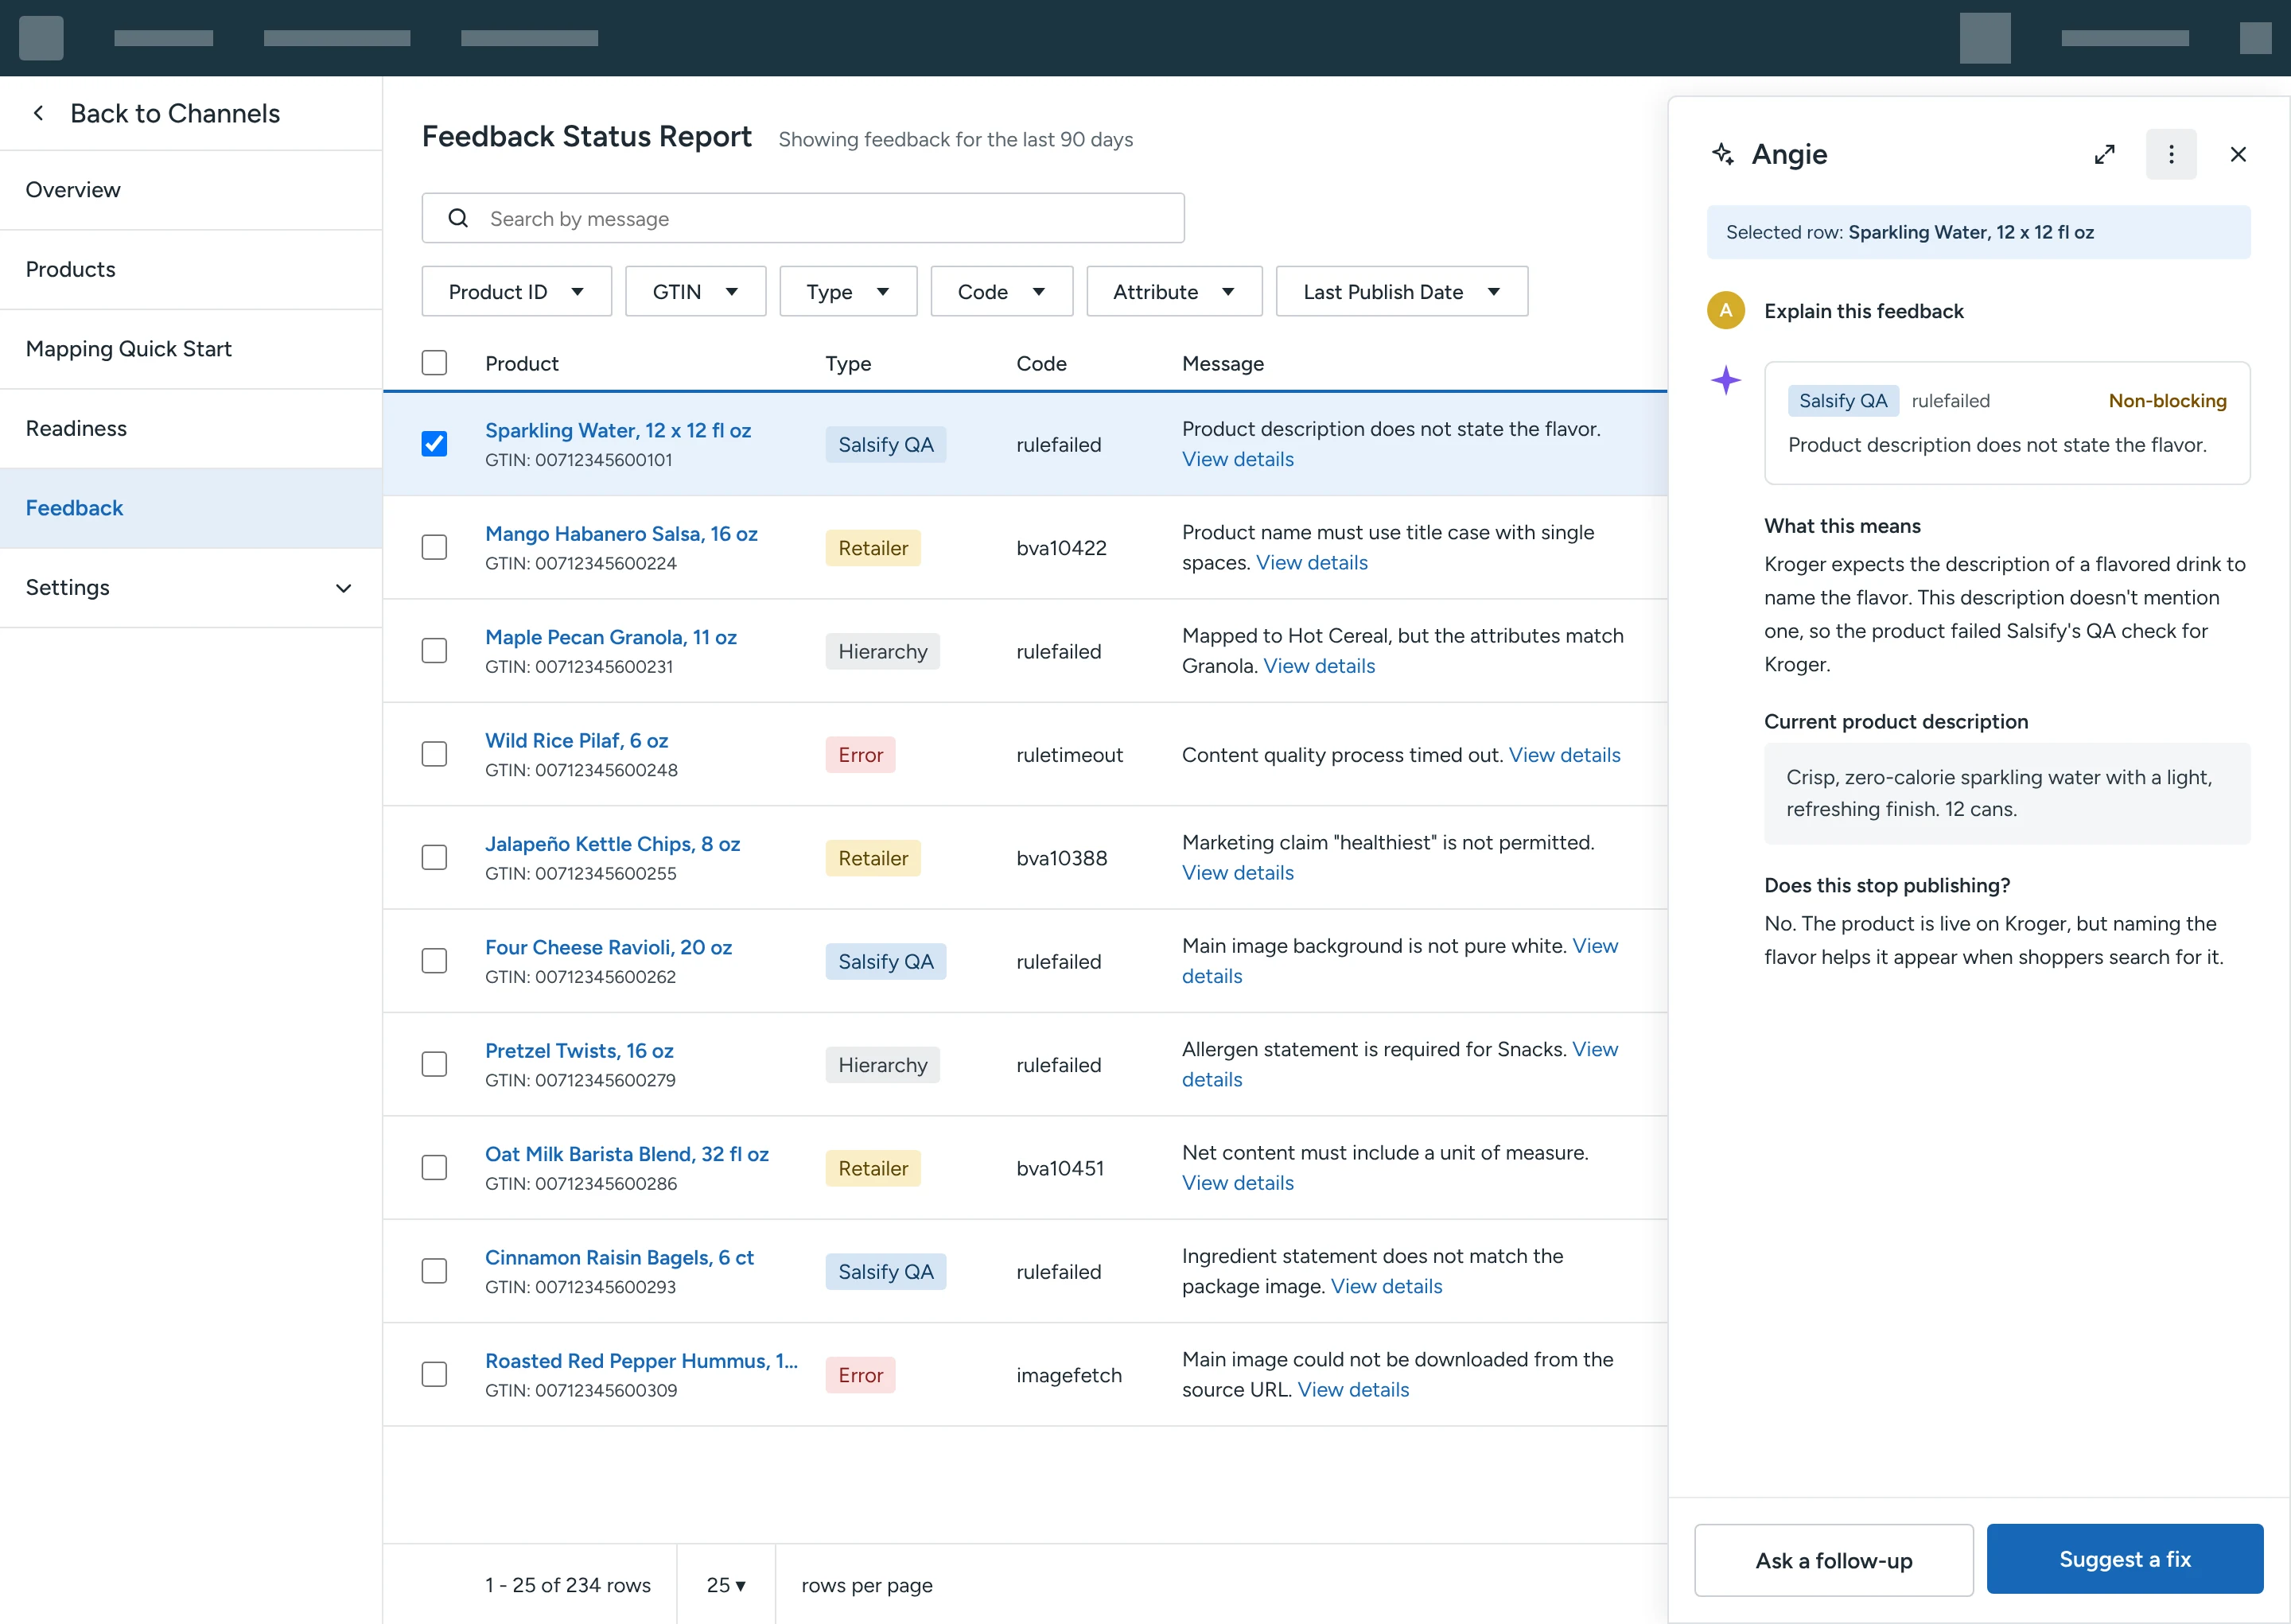Viewport: 2291px width, 1624px height.
Task: Open the Last Publish Date filter dropdown
Action: pos(1401,291)
